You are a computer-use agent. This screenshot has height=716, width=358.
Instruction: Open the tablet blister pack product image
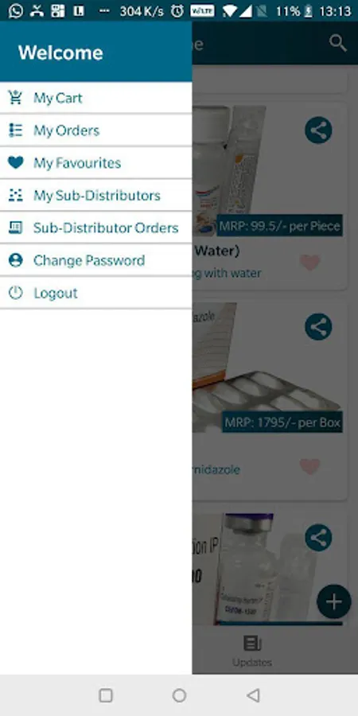267,368
